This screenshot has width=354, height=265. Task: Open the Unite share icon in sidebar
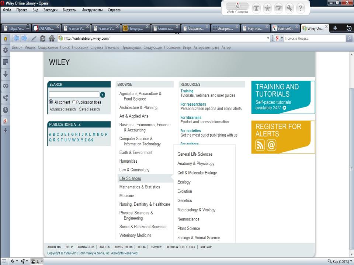click(6, 98)
